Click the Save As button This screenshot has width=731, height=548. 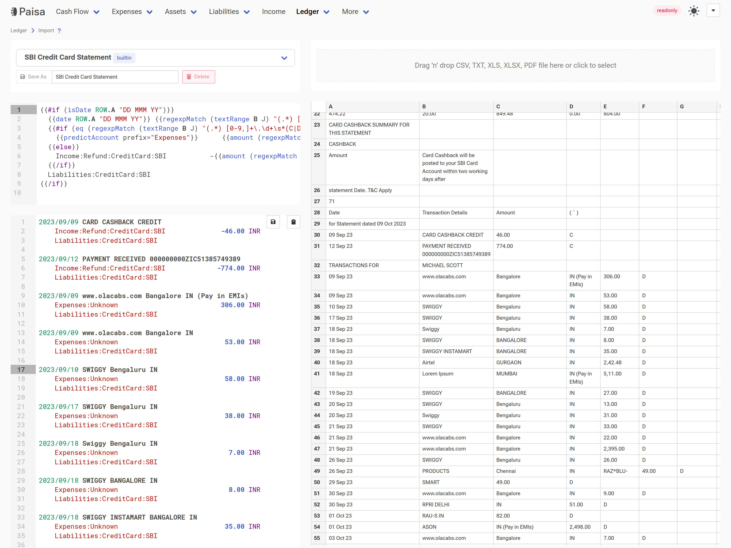point(34,77)
